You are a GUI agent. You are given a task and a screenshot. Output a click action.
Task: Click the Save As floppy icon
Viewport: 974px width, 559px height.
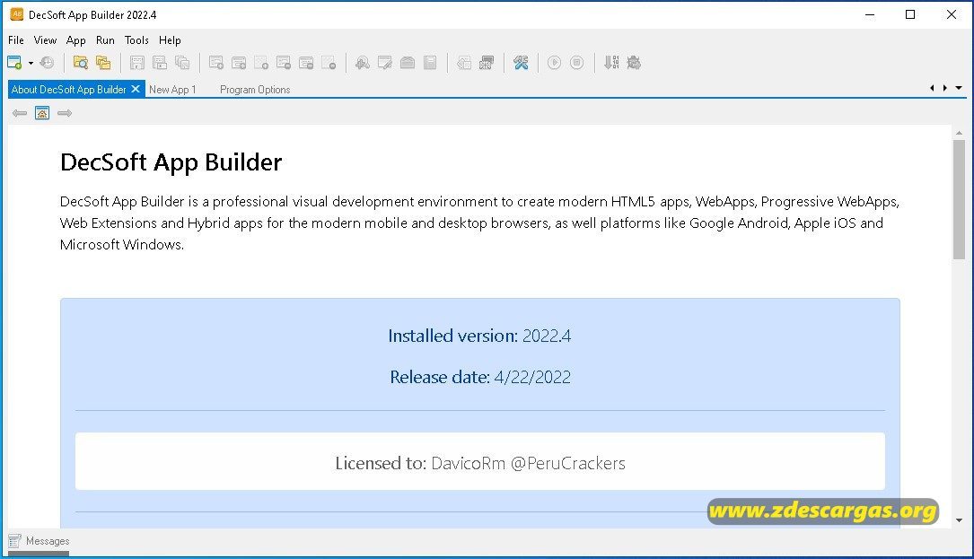tap(160, 62)
